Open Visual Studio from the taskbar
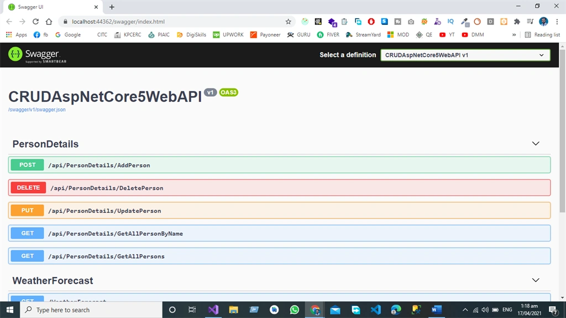Screen dimensions: 566x318 coord(213,310)
